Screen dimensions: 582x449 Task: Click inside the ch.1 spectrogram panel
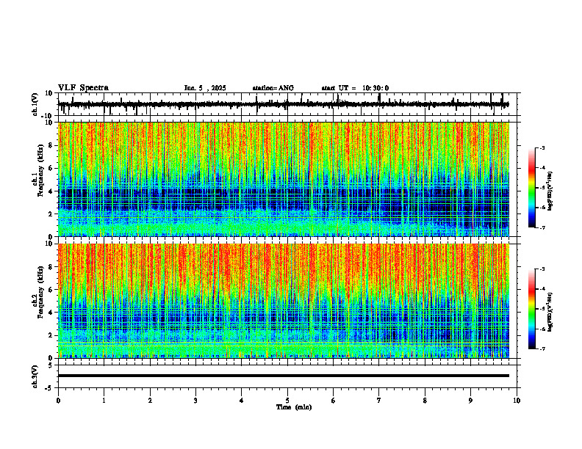click(284, 179)
